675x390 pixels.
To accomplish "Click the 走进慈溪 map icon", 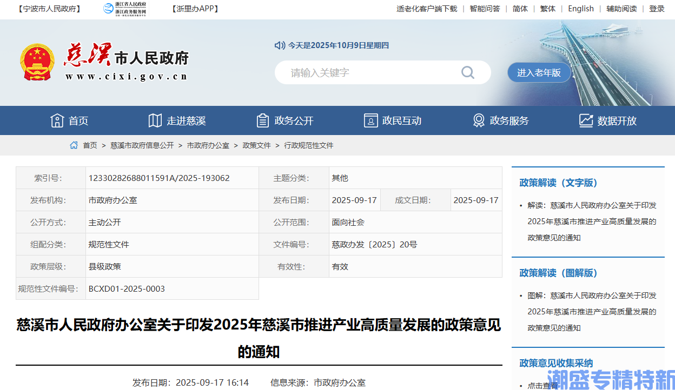I will [x=155, y=120].
